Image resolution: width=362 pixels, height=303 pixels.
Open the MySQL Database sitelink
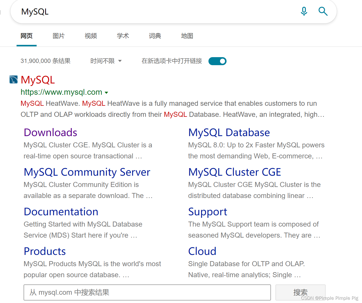229,132
